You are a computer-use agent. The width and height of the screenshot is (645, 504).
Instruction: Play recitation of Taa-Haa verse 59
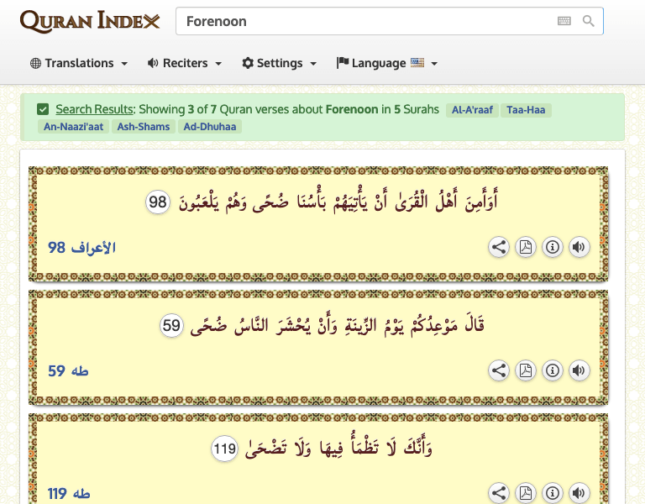click(x=579, y=370)
